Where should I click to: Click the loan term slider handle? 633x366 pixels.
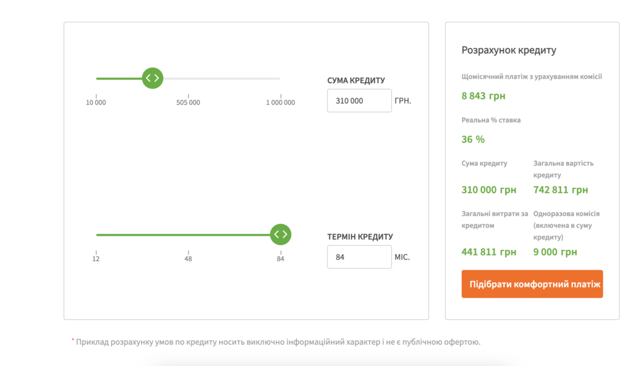pyautogui.click(x=281, y=234)
